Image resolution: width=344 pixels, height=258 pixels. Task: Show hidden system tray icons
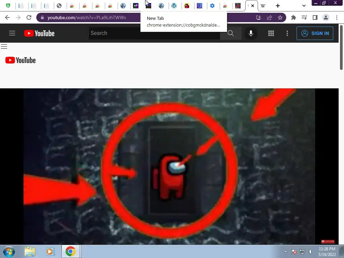click(286, 252)
